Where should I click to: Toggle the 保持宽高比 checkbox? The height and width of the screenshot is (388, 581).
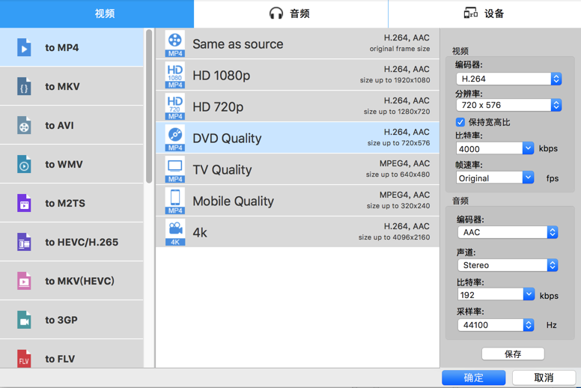click(x=460, y=122)
